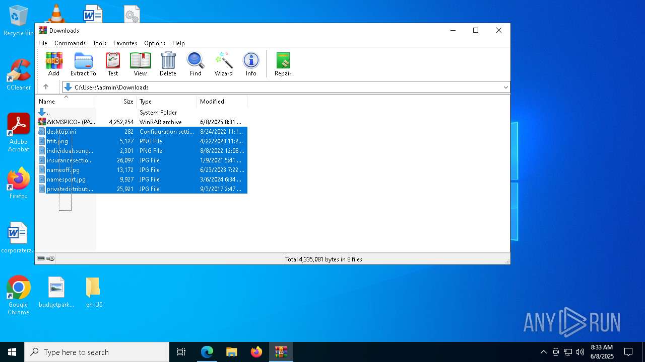Open the View toolbar icon
The height and width of the screenshot is (362, 645).
tap(140, 64)
